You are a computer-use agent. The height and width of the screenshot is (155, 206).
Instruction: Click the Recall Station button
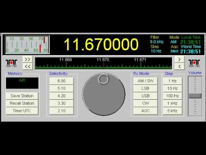(x=22, y=103)
